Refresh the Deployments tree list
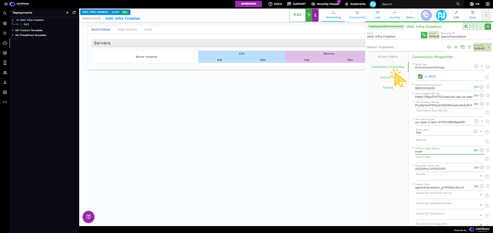The image size is (493, 233). coord(74,13)
